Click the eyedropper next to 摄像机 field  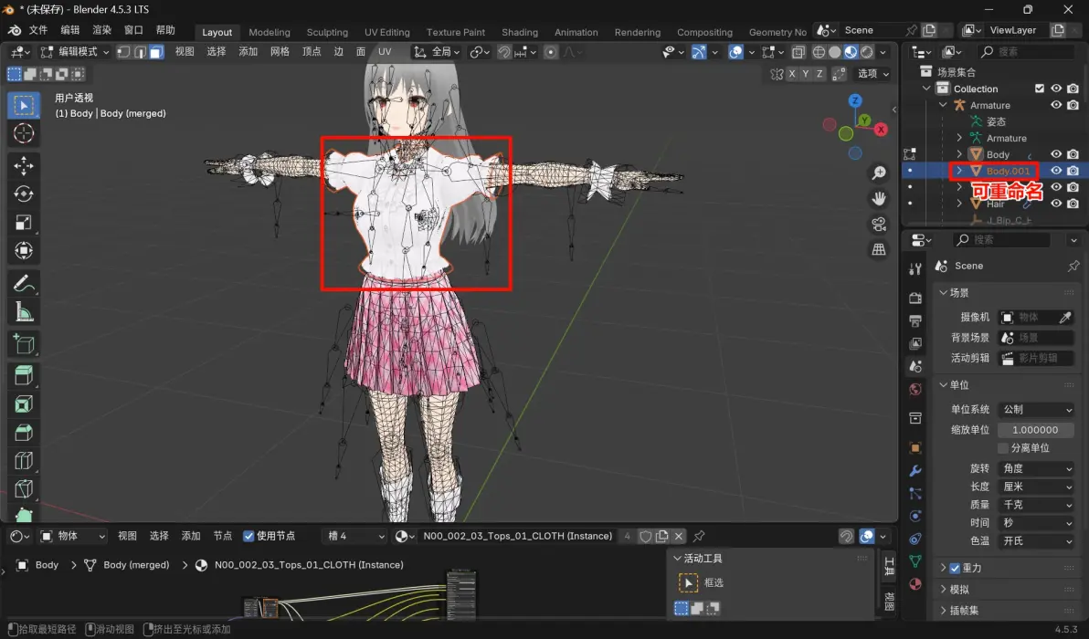pos(1064,318)
